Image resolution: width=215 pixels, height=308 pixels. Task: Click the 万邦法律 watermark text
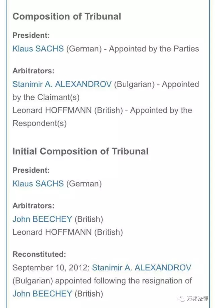[x=197, y=299]
